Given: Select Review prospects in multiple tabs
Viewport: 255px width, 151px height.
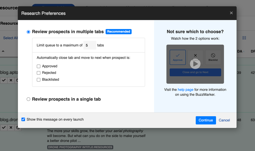Looking at the screenshot, I should click(x=29, y=32).
